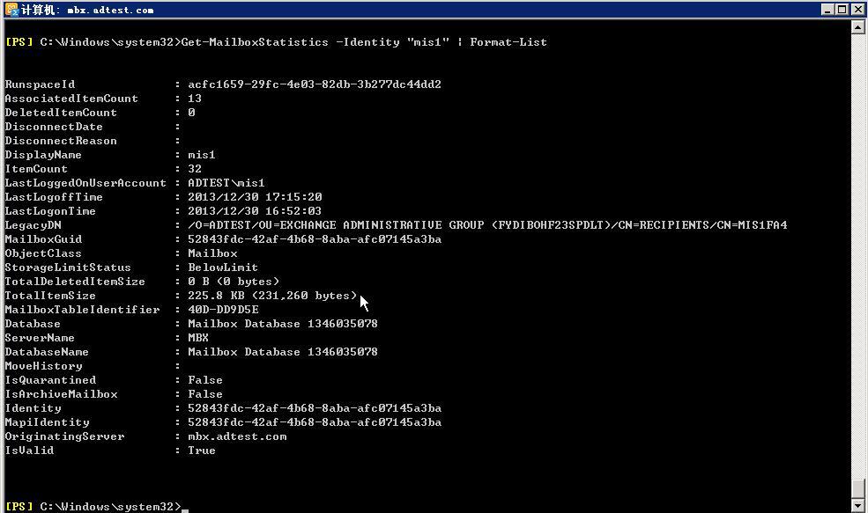
Task: Click the StorageLimitStatus value BelowLimit
Action: [x=223, y=267]
